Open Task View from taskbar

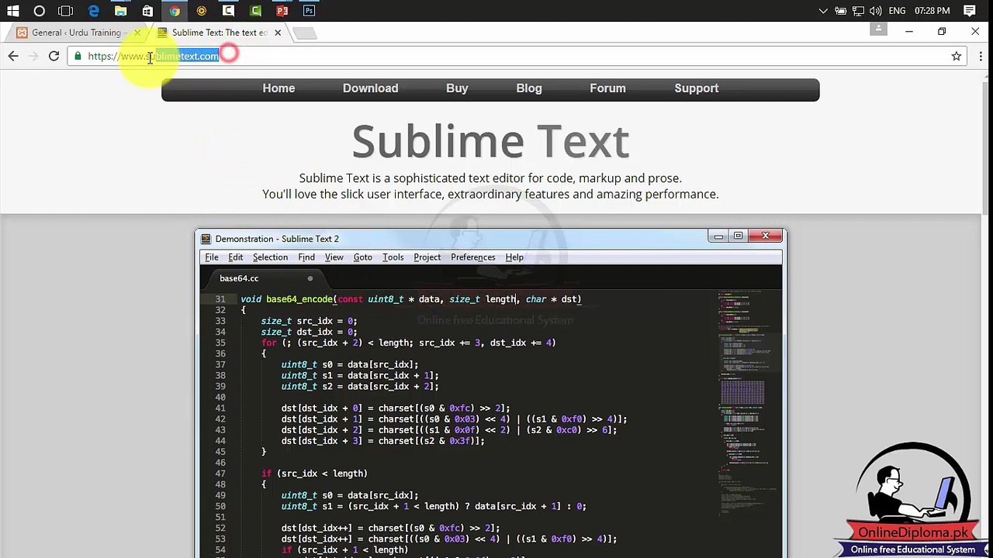[66, 11]
